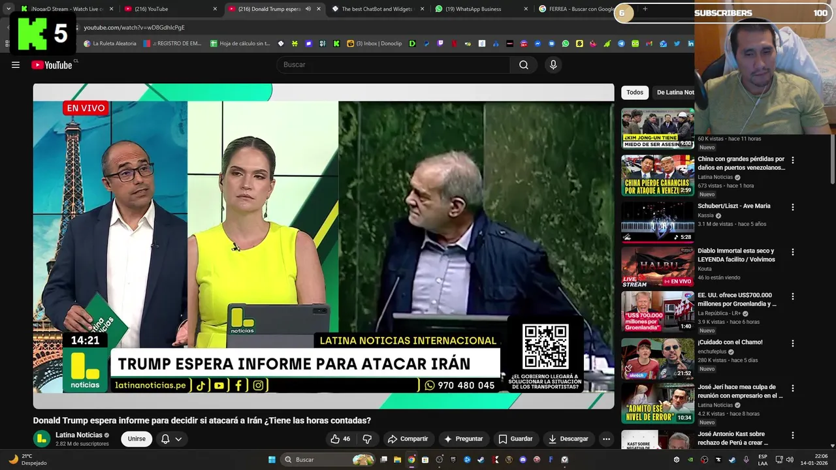Click the Preguntar button
The width and height of the screenshot is (836, 470).
click(463, 439)
